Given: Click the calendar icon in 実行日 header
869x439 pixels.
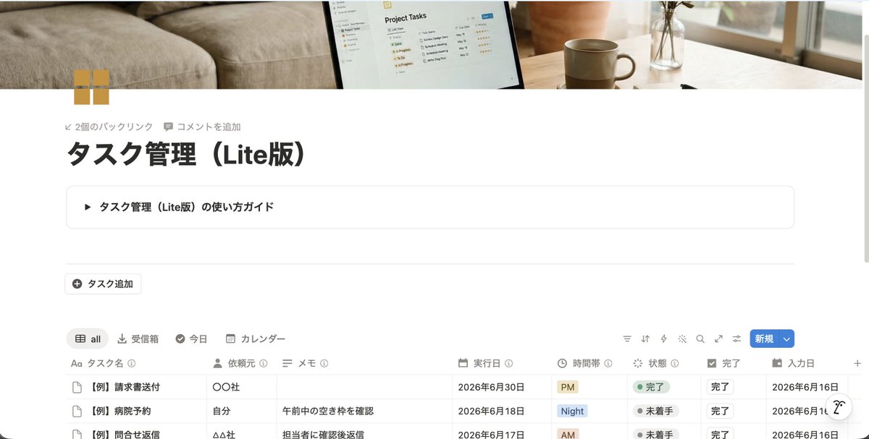Looking at the screenshot, I should (463, 363).
